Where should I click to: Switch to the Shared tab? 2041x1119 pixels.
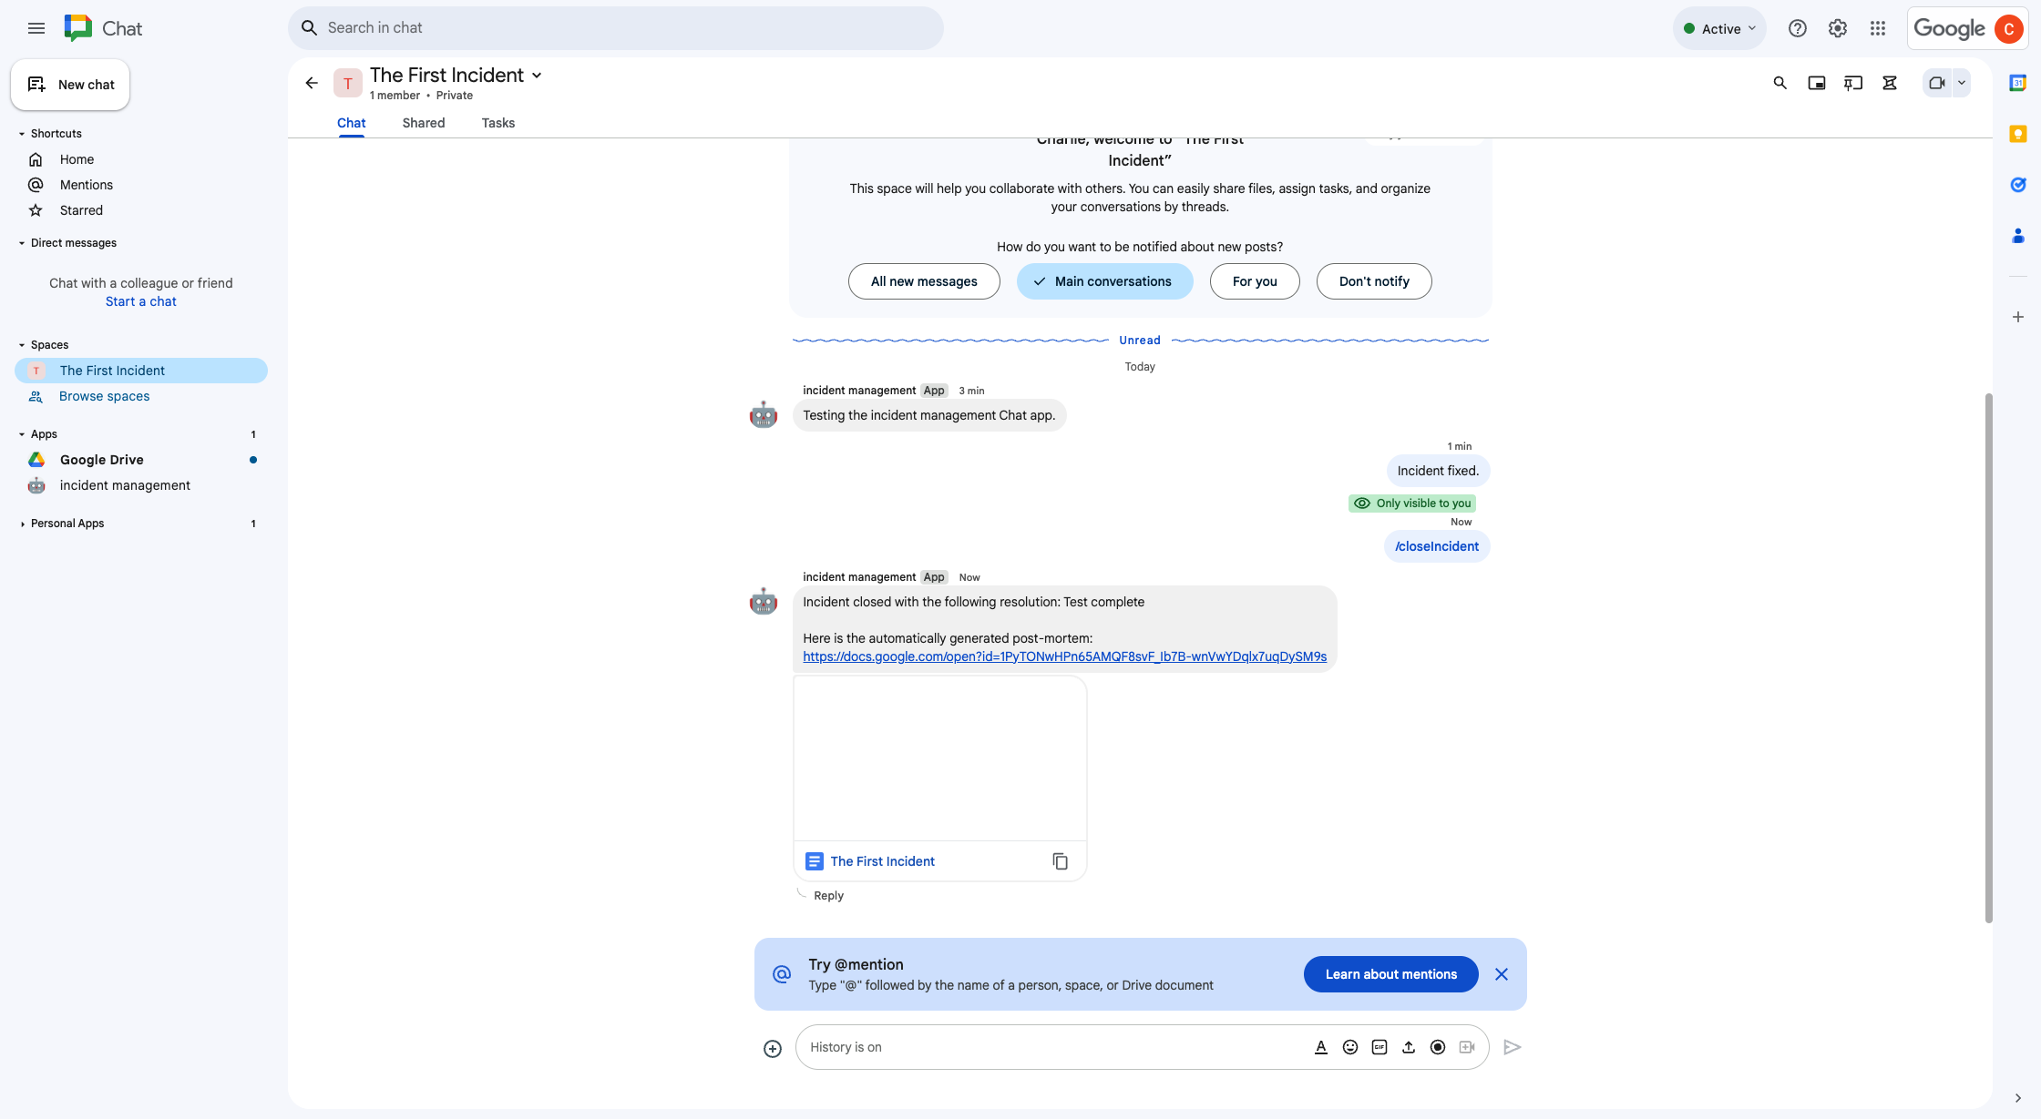click(423, 123)
